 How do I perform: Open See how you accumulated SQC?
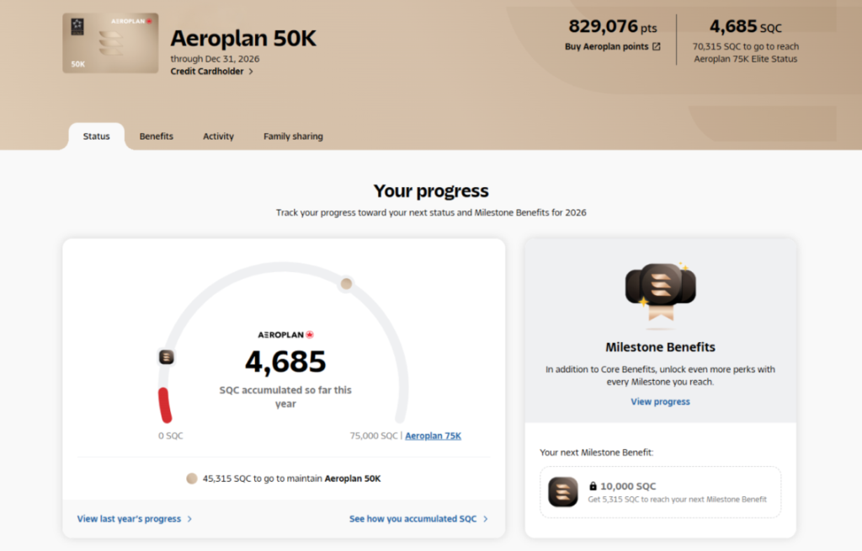pyautogui.click(x=418, y=519)
